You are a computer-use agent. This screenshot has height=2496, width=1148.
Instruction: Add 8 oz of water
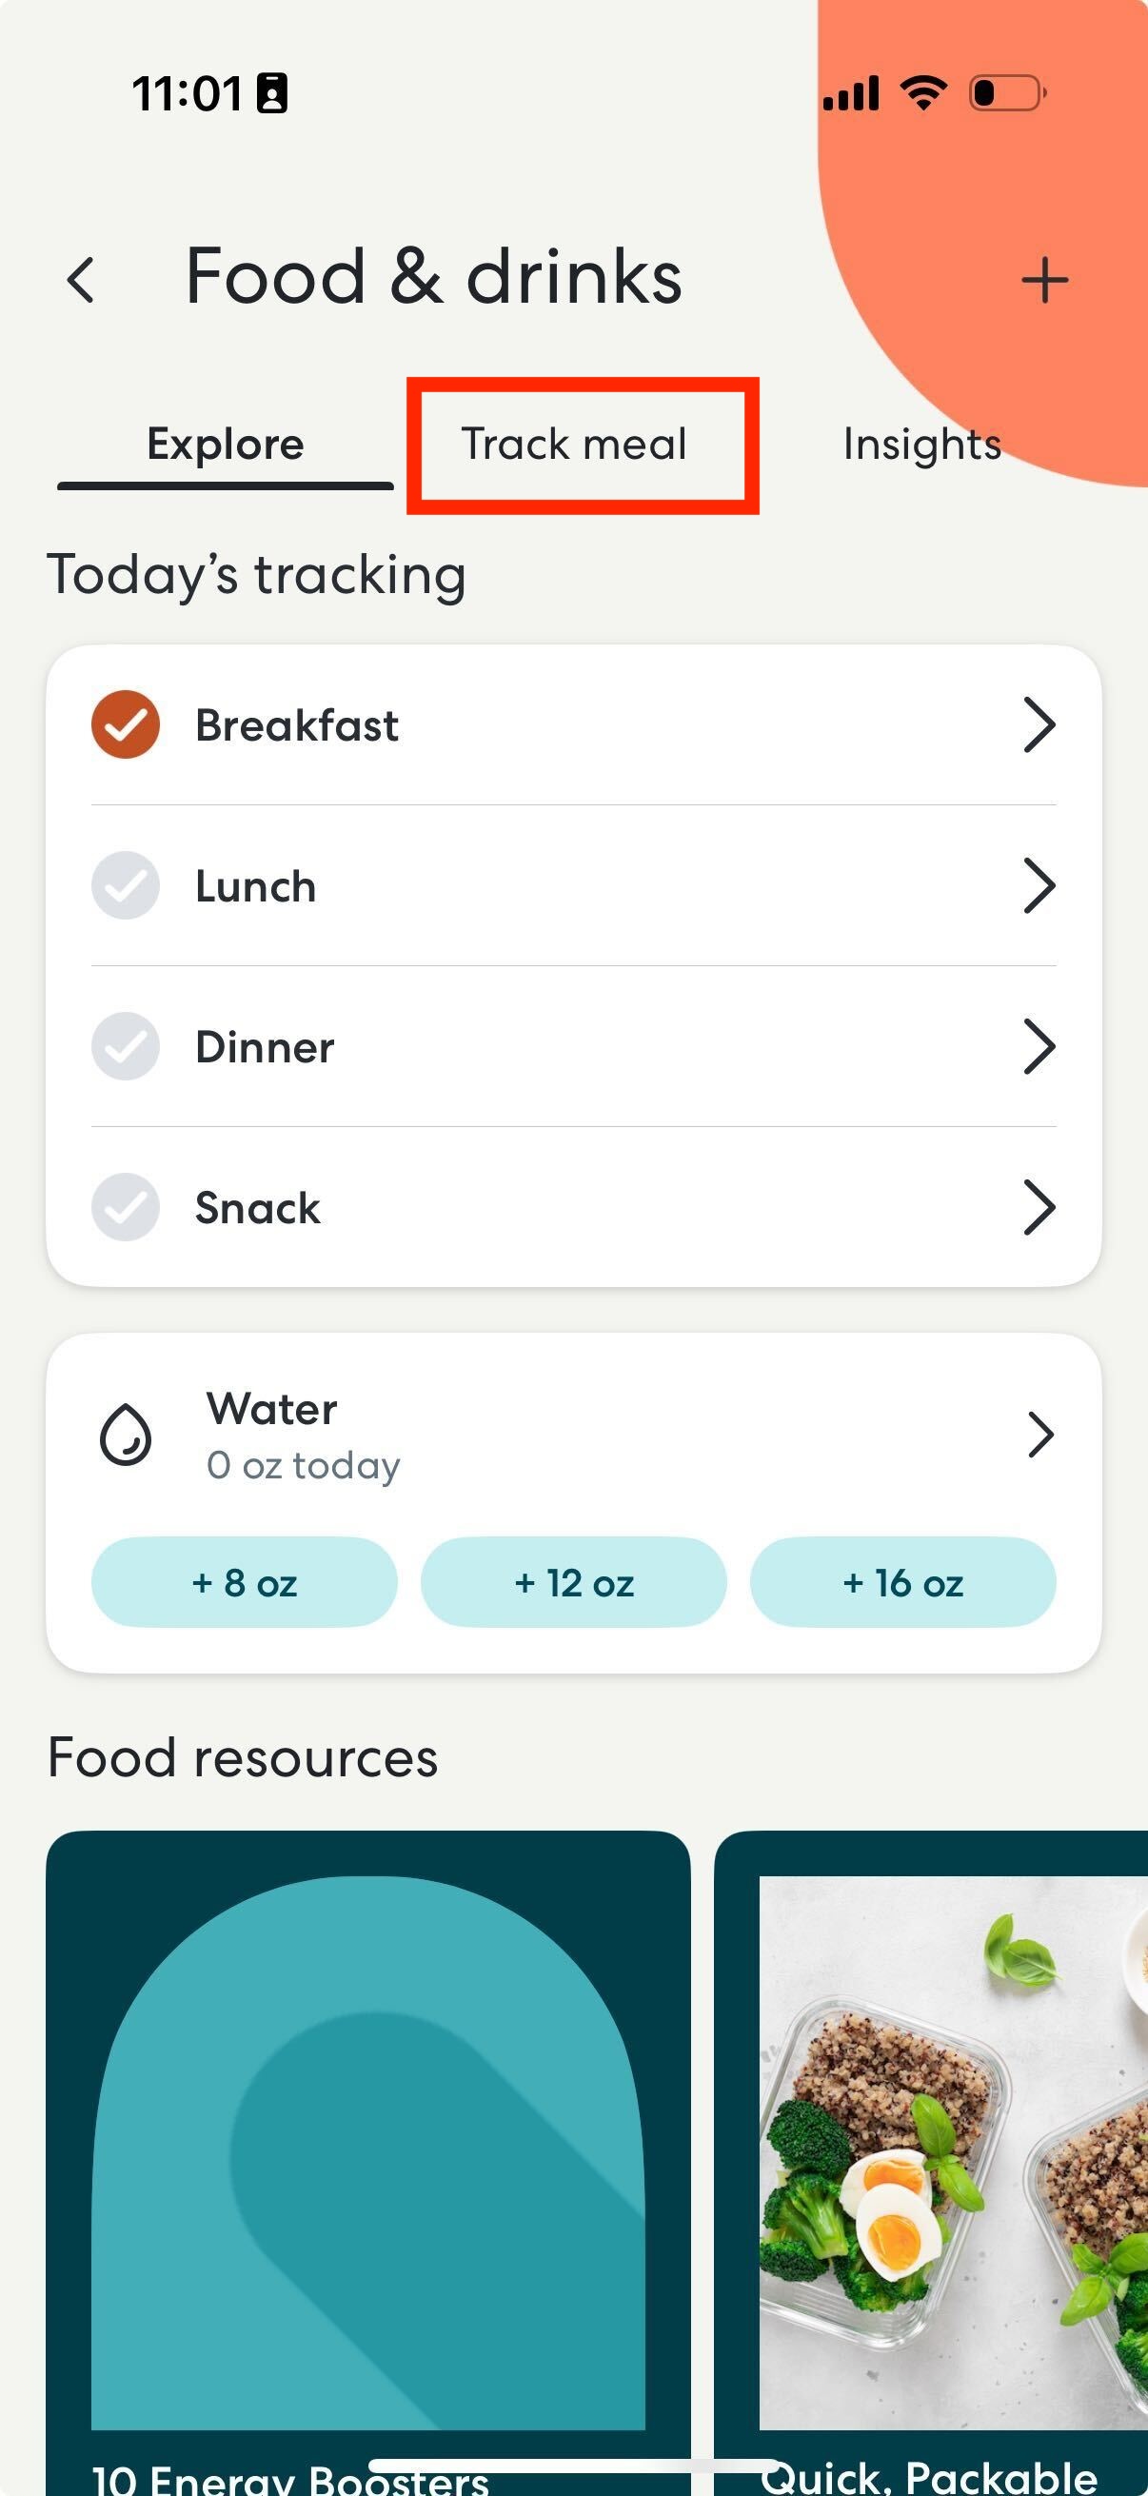pos(244,1582)
